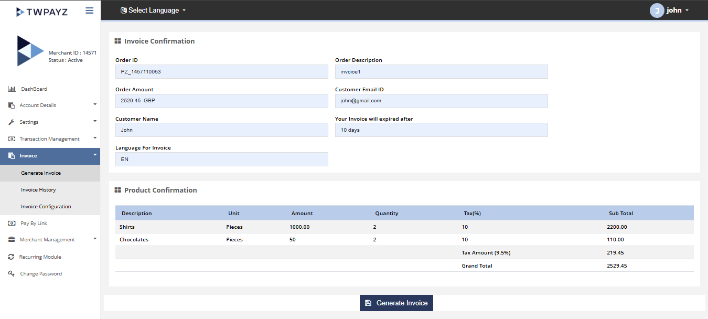Image resolution: width=708 pixels, height=319 pixels.
Task: Collapse the Invoice menu section
Action: [95, 155]
